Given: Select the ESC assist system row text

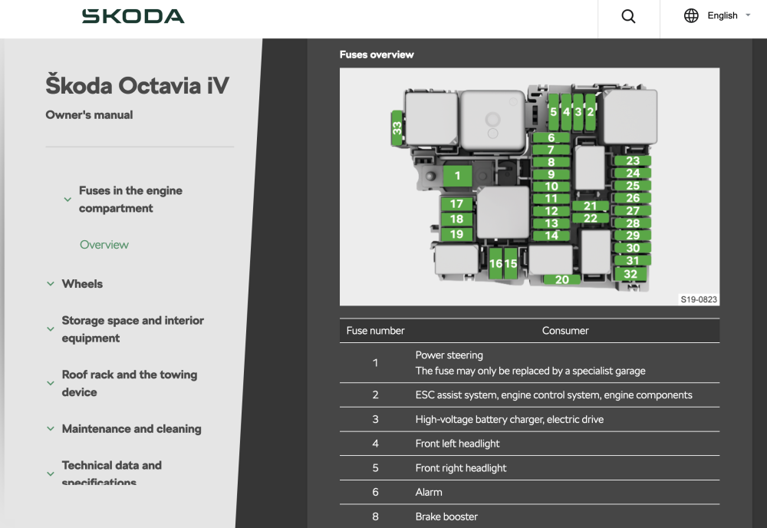Looking at the screenshot, I should (x=554, y=395).
